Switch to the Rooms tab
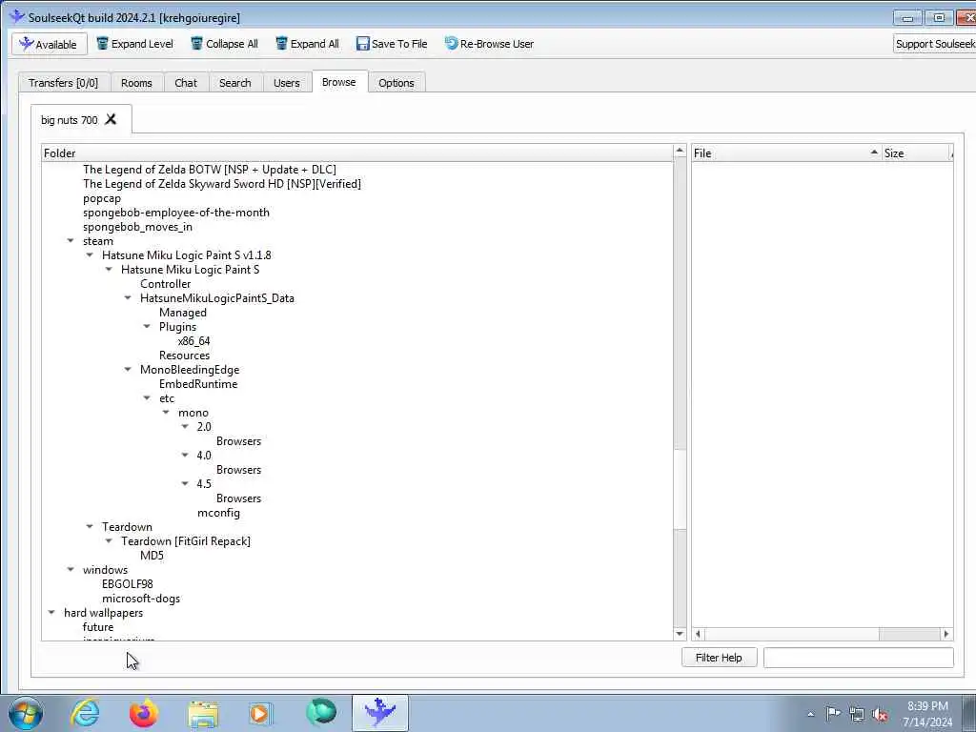 click(x=136, y=83)
